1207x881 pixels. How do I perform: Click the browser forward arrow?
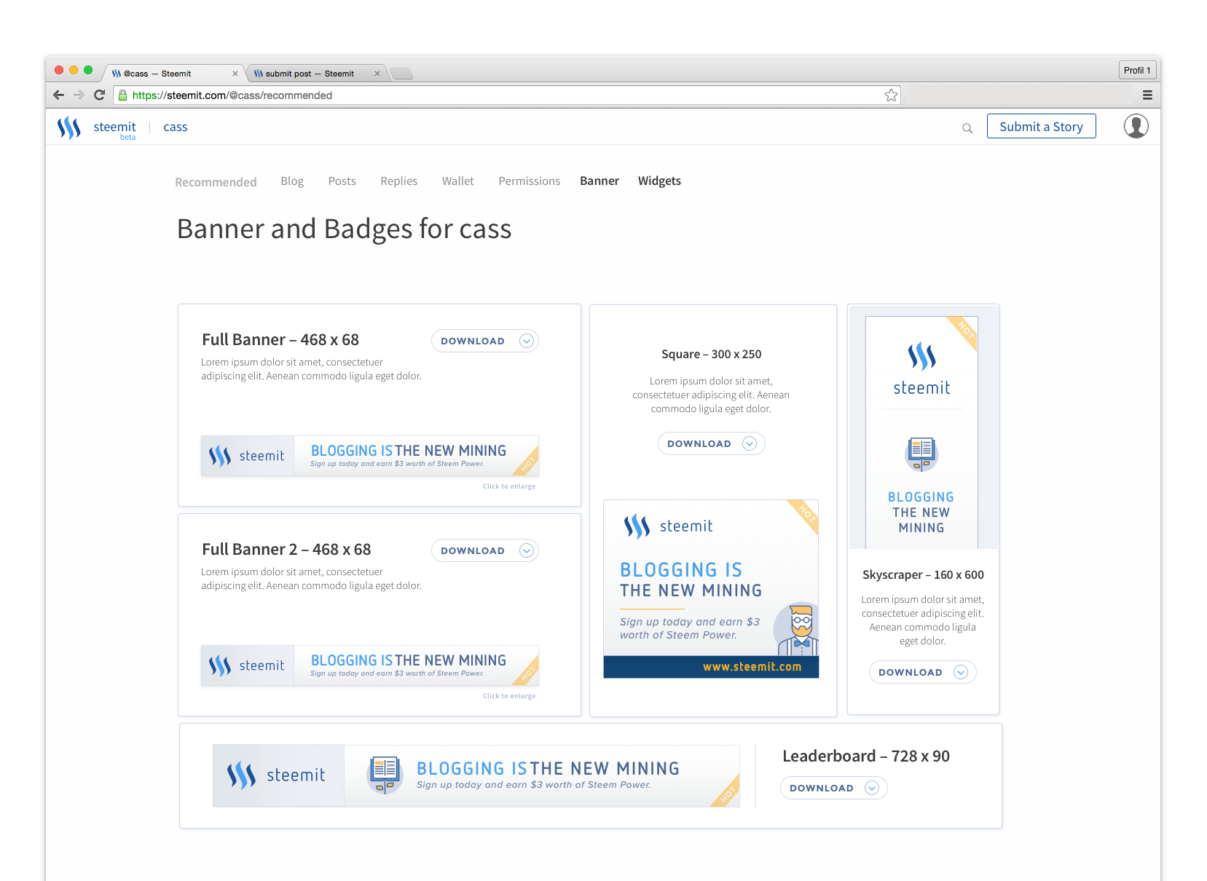coord(79,95)
